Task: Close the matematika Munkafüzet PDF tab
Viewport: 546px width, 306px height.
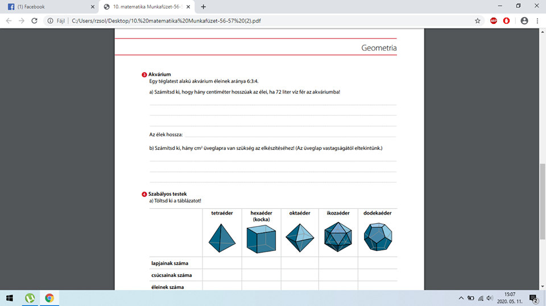Action: tap(191, 7)
